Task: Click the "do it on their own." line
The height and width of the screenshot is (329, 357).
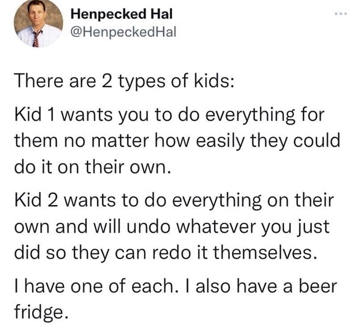Action: coord(92,167)
